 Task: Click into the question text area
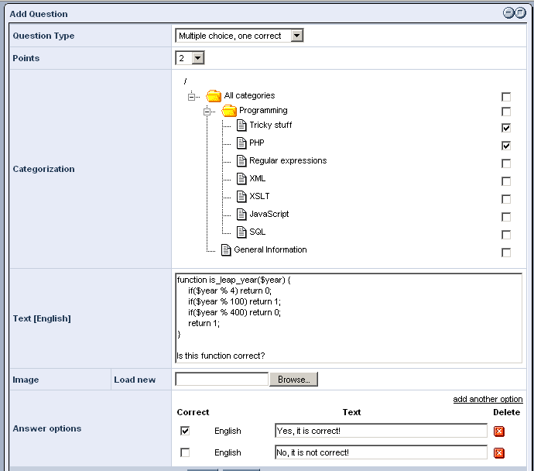point(348,318)
